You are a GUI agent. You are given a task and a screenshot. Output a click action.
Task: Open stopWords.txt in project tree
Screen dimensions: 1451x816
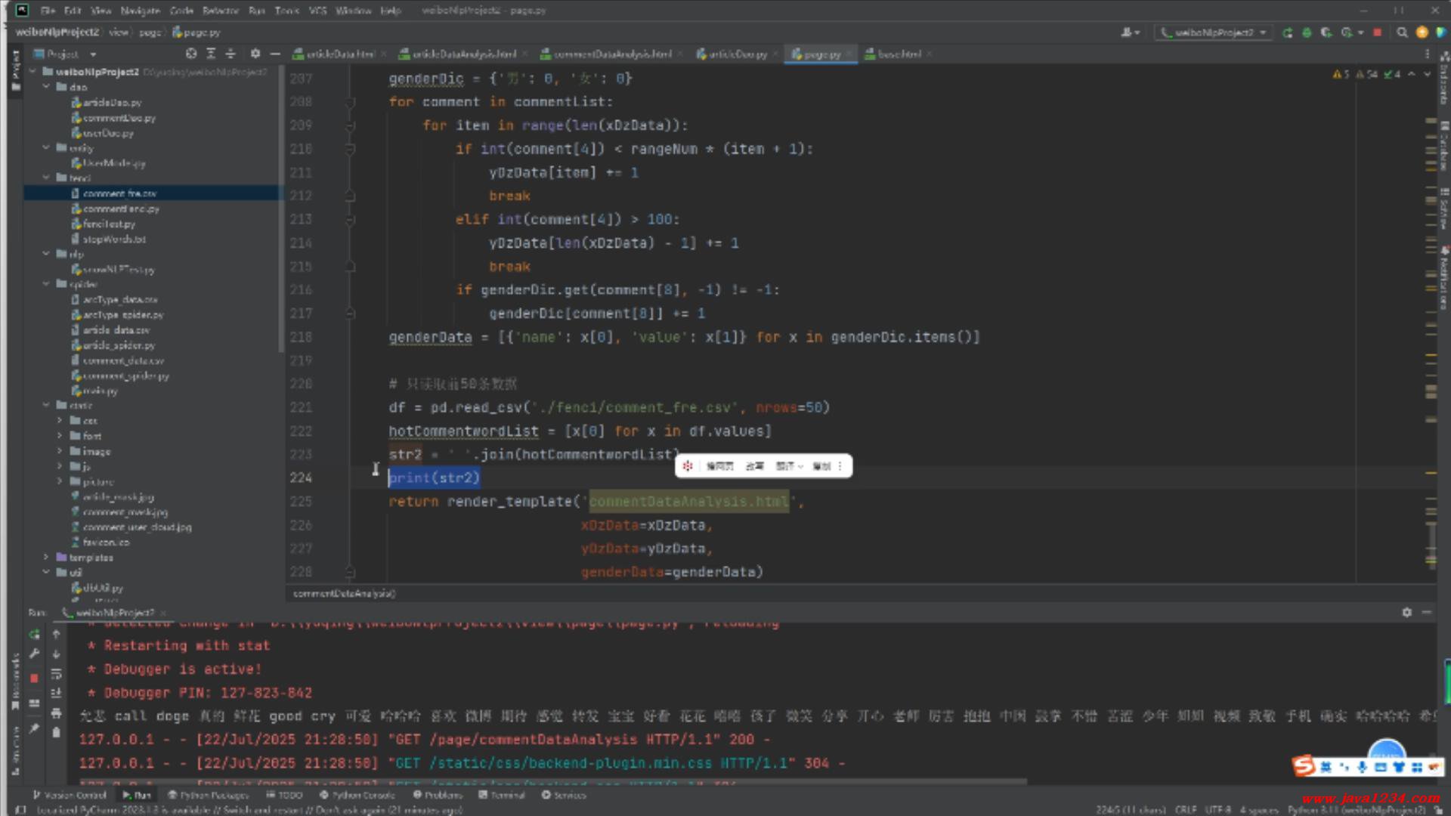tap(114, 239)
